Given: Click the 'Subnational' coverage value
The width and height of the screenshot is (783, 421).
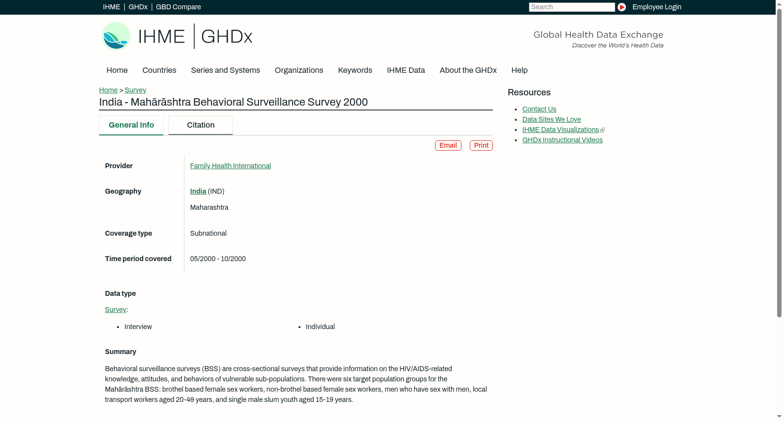Looking at the screenshot, I should coord(208,234).
